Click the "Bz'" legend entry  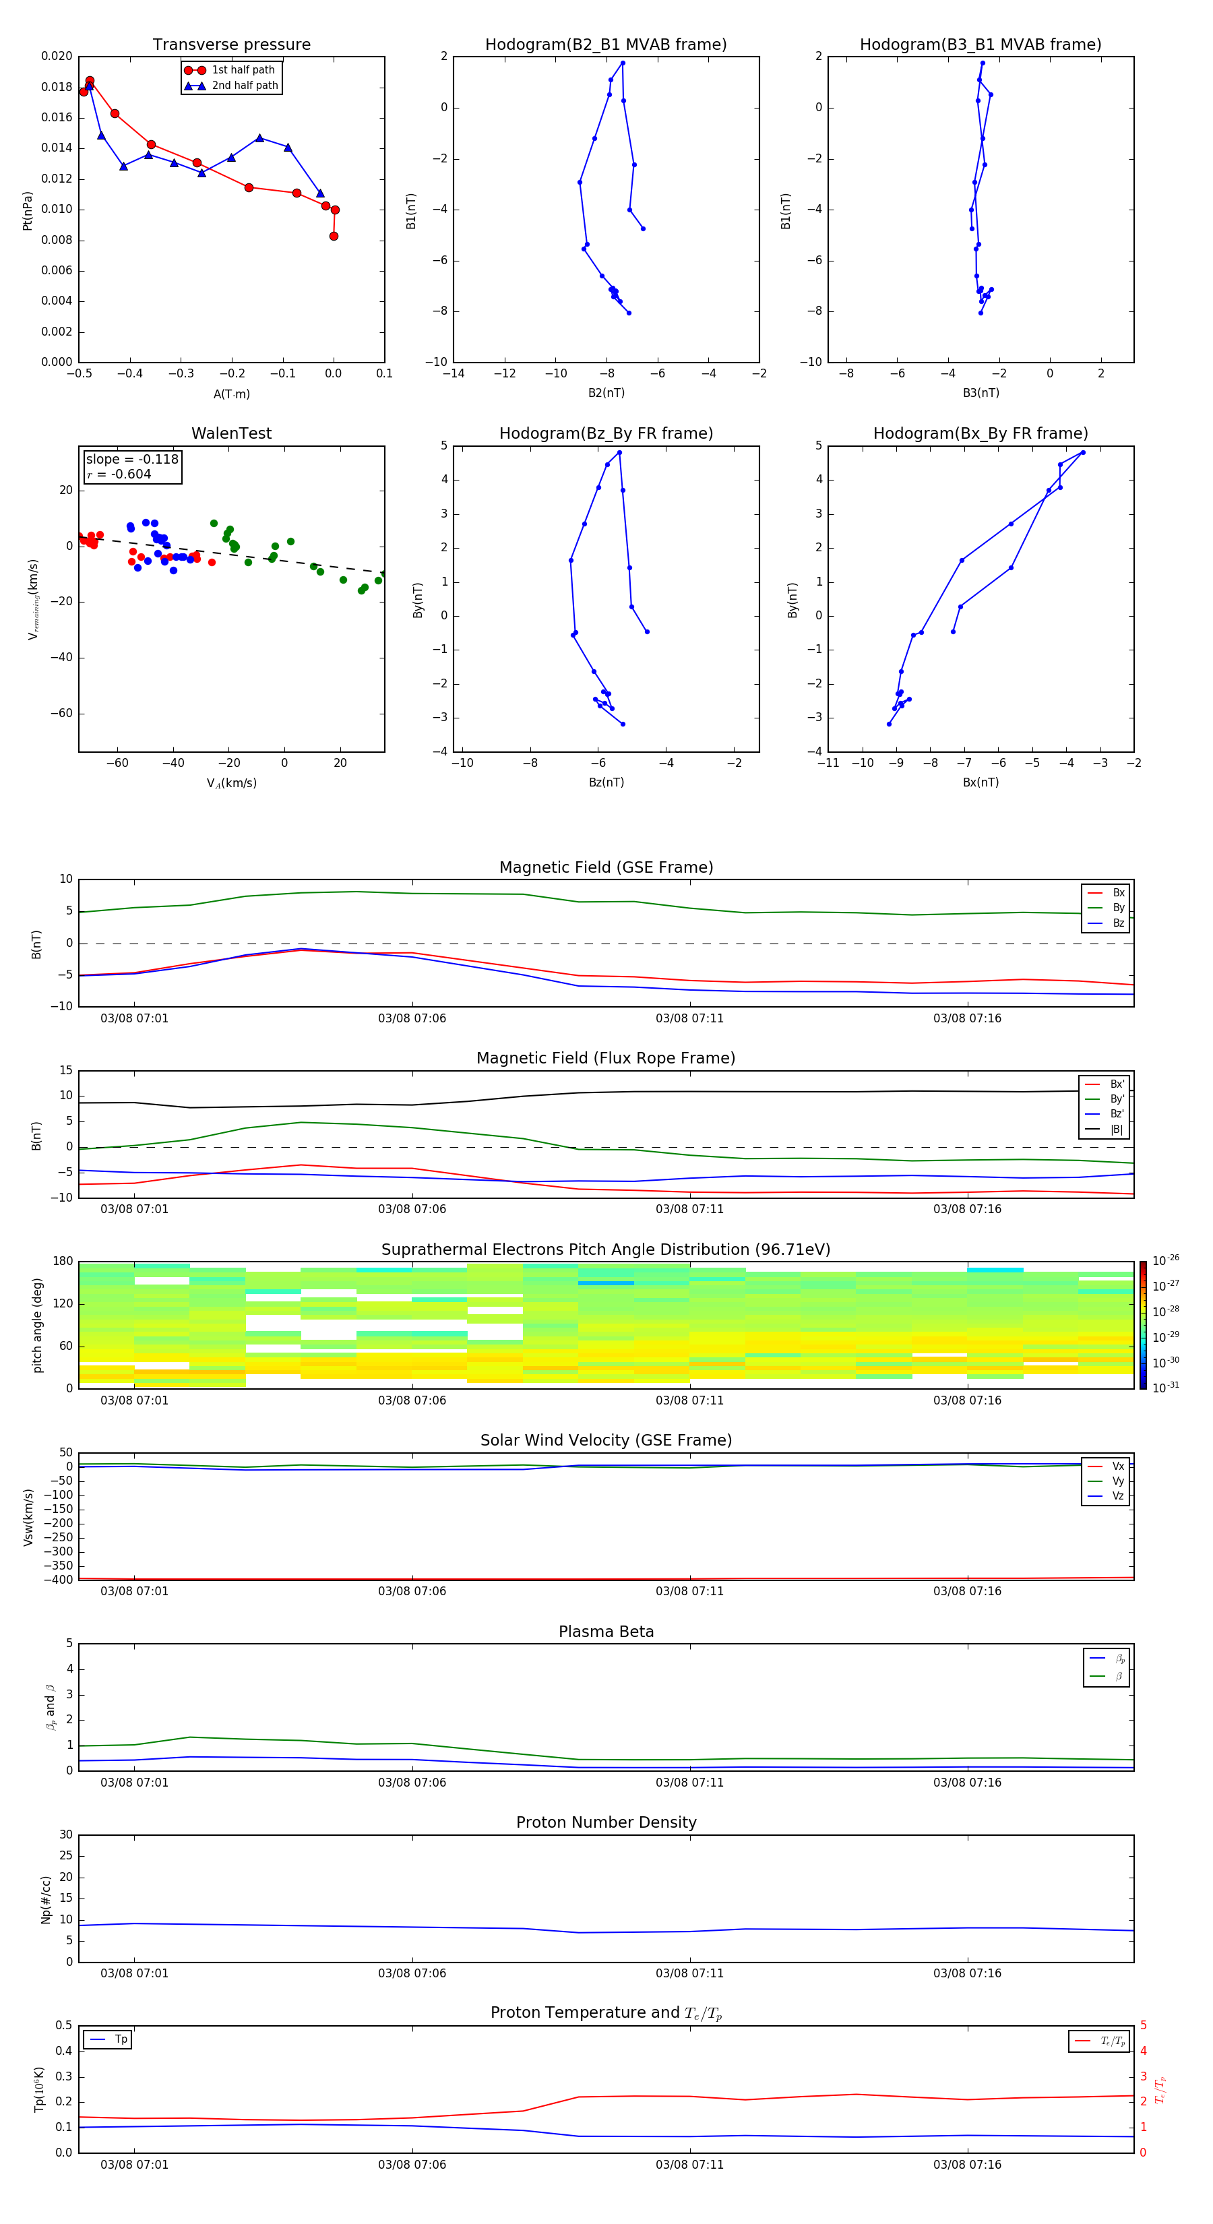(x=1105, y=1114)
